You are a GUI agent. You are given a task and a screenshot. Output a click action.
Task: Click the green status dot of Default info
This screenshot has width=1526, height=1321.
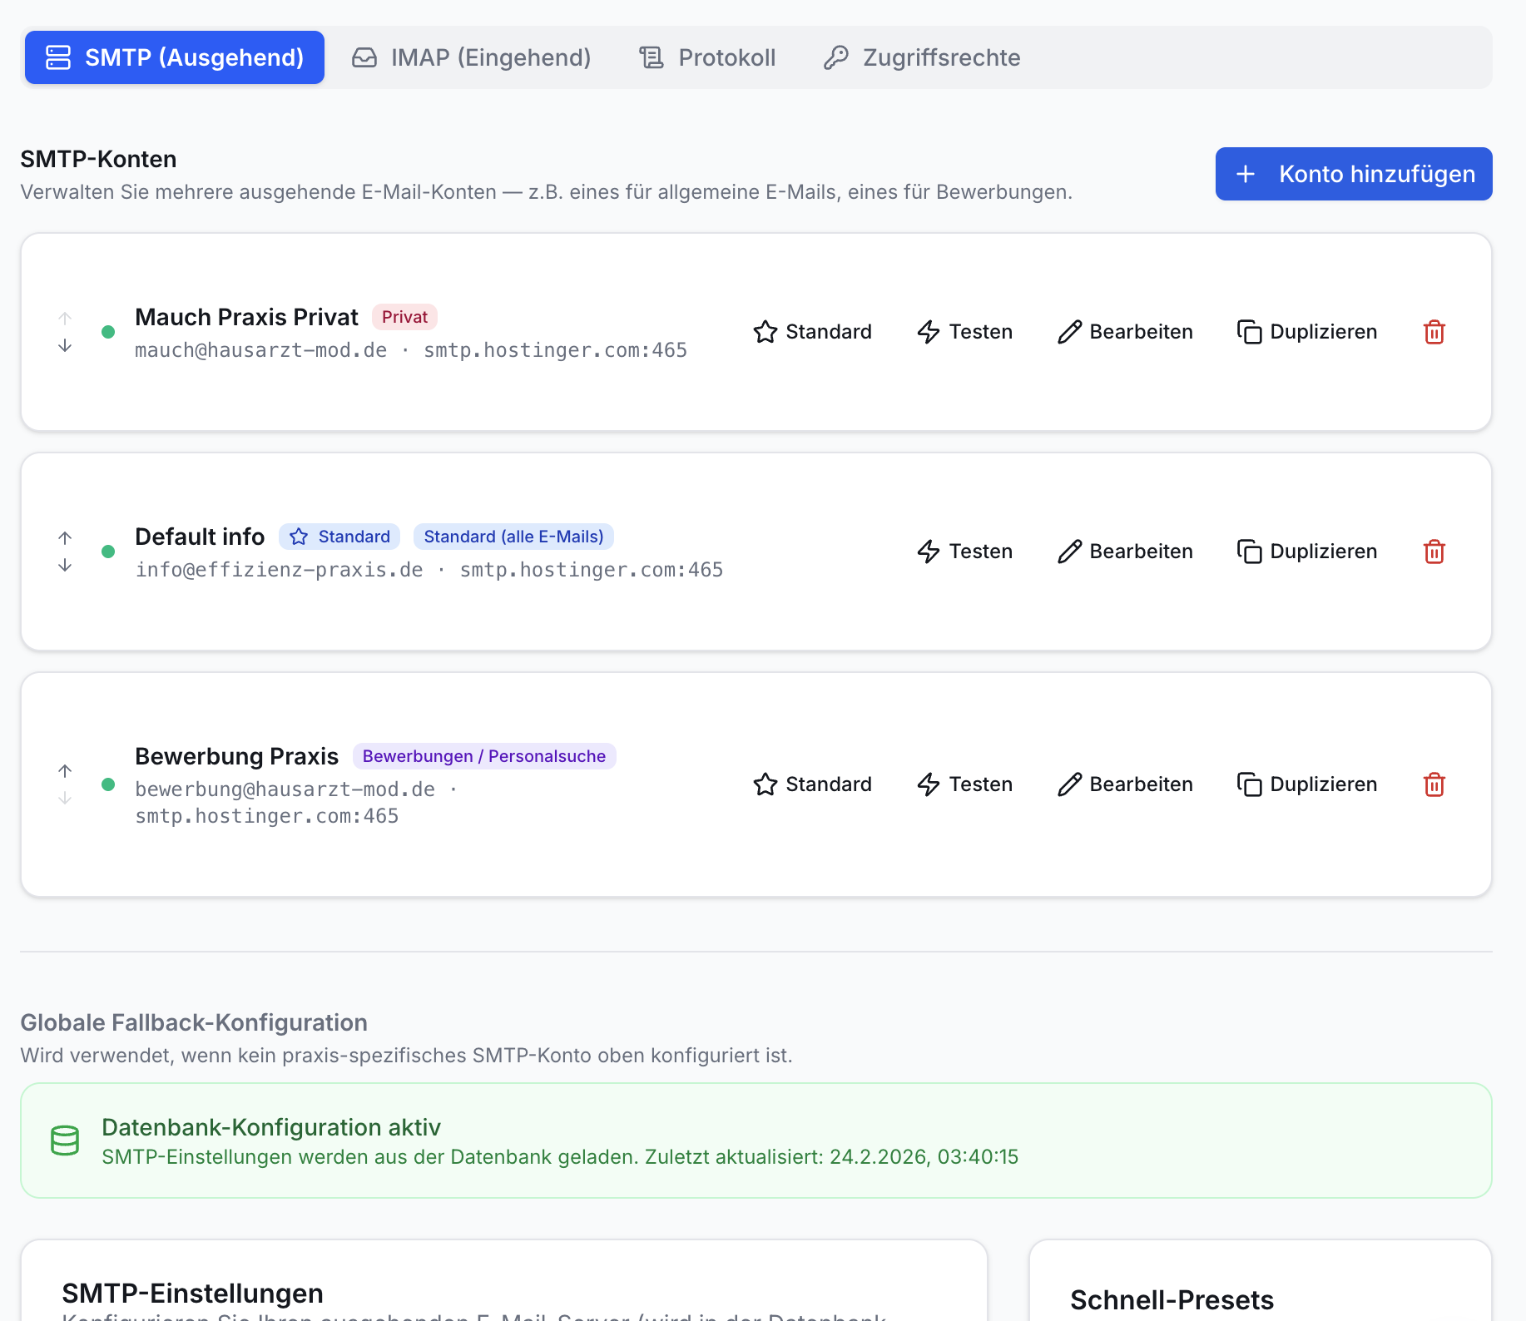tap(108, 552)
